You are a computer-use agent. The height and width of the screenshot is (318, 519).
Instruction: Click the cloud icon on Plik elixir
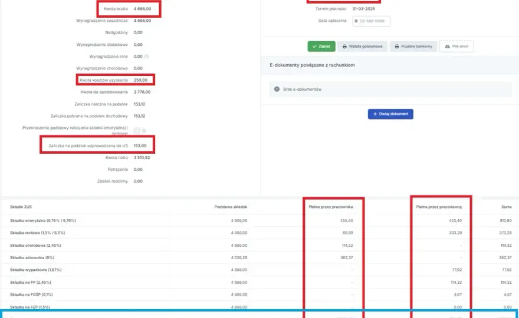tap(448, 47)
